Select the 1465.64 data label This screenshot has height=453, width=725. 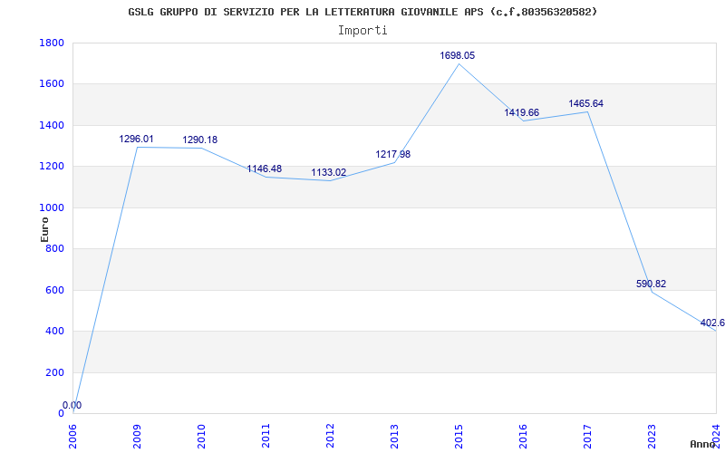click(585, 103)
